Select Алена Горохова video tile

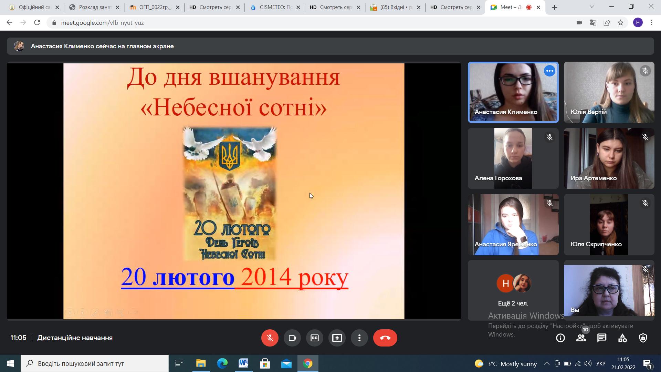(x=513, y=158)
